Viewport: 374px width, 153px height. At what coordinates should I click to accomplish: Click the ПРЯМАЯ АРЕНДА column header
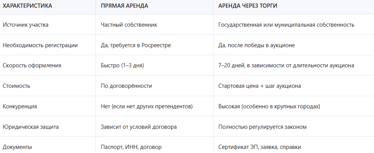point(124,6)
